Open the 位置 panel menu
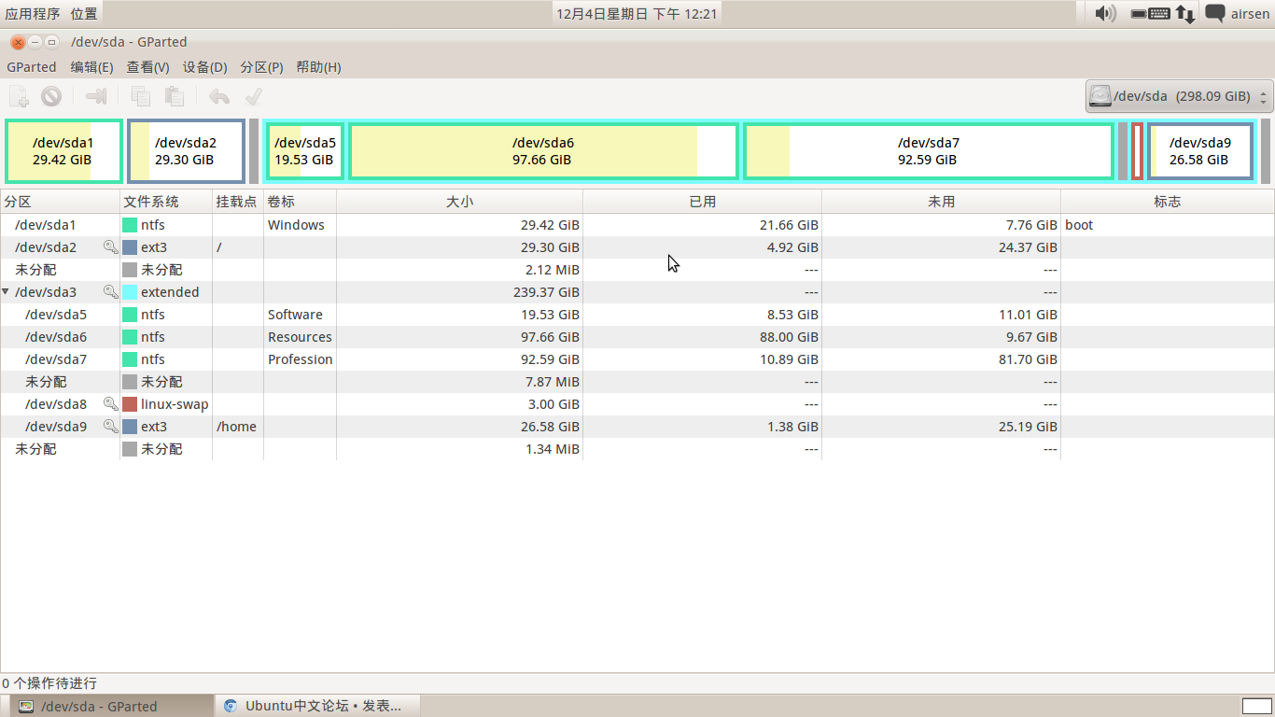Screen dimensions: 1275x717 pos(83,13)
